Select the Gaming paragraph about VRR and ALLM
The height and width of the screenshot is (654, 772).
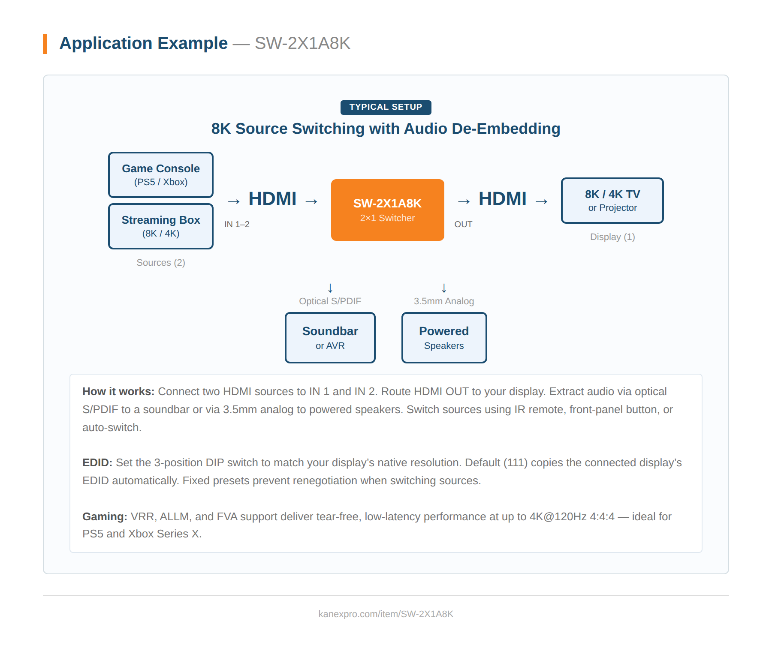click(x=377, y=525)
